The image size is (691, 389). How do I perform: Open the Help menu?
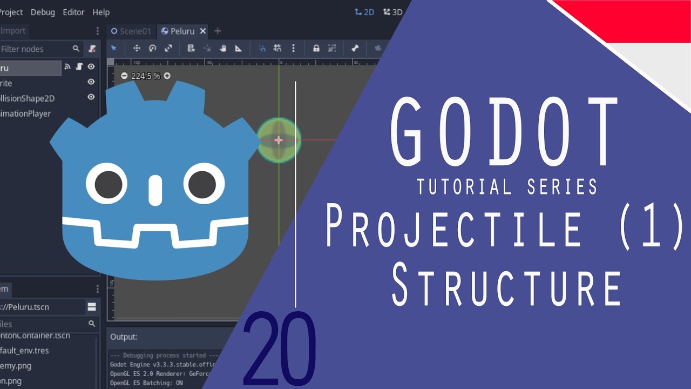coord(101,12)
